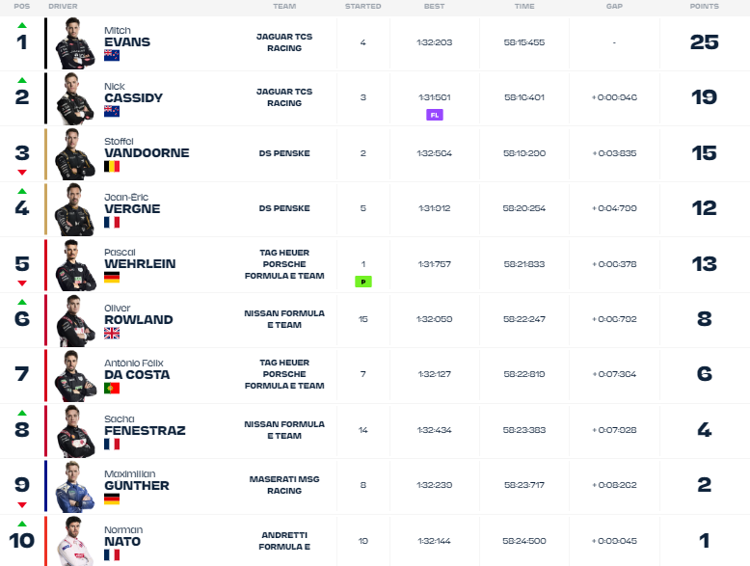The height and width of the screenshot is (566, 750).
Task: Click the purple FL fastest lap badge
Action: point(435,115)
